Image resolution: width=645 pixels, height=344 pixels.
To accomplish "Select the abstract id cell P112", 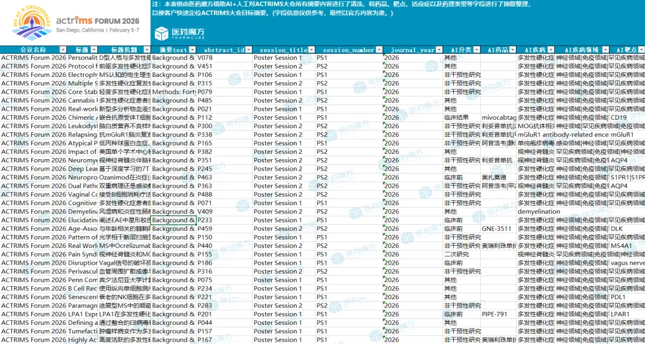I will tap(224, 117).
